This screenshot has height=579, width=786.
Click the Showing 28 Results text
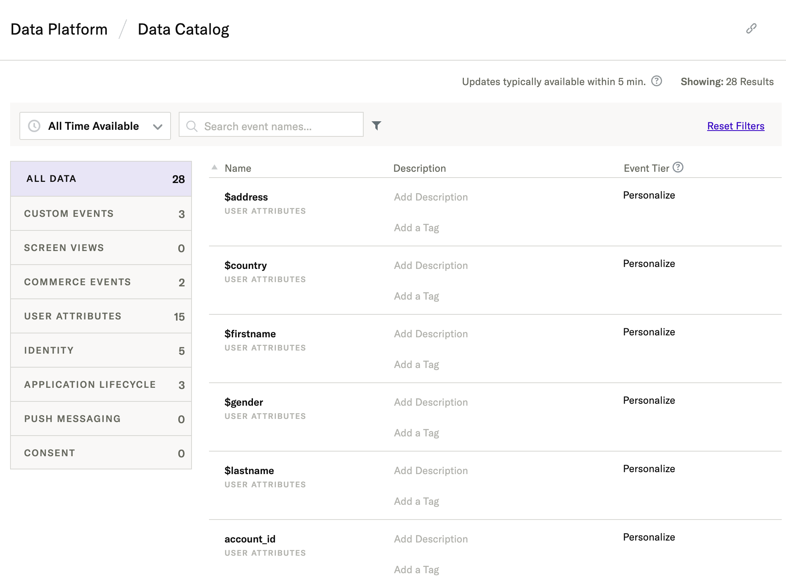tap(727, 82)
